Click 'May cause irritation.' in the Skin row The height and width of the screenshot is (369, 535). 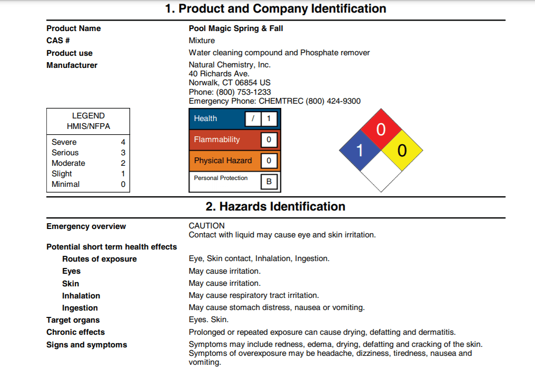[224, 283]
